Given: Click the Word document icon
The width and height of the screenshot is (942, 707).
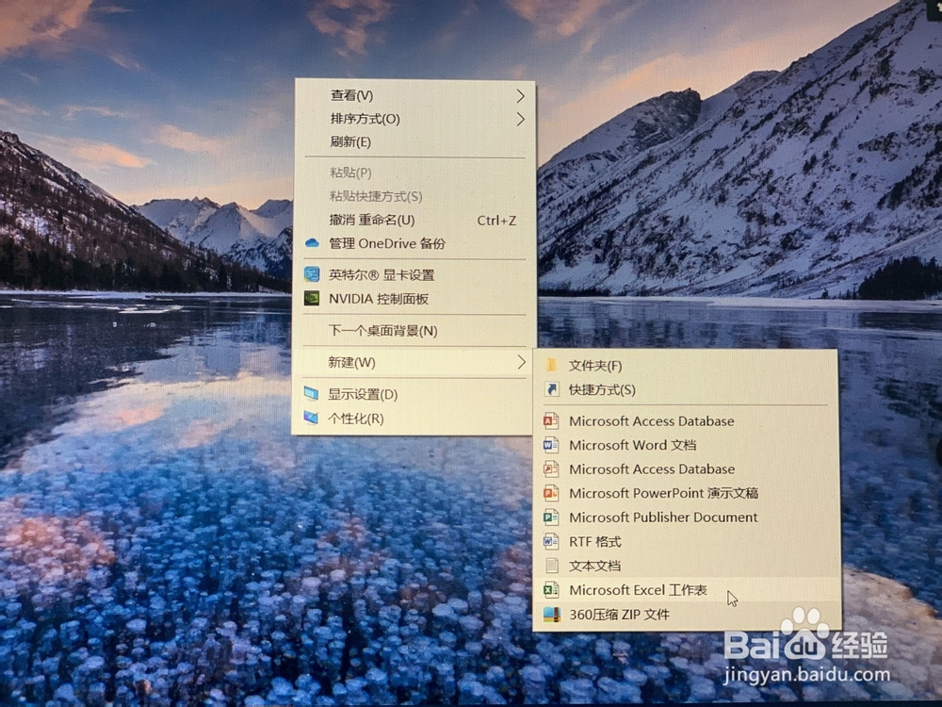Looking at the screenshot, I should click(x=551, y=445).
